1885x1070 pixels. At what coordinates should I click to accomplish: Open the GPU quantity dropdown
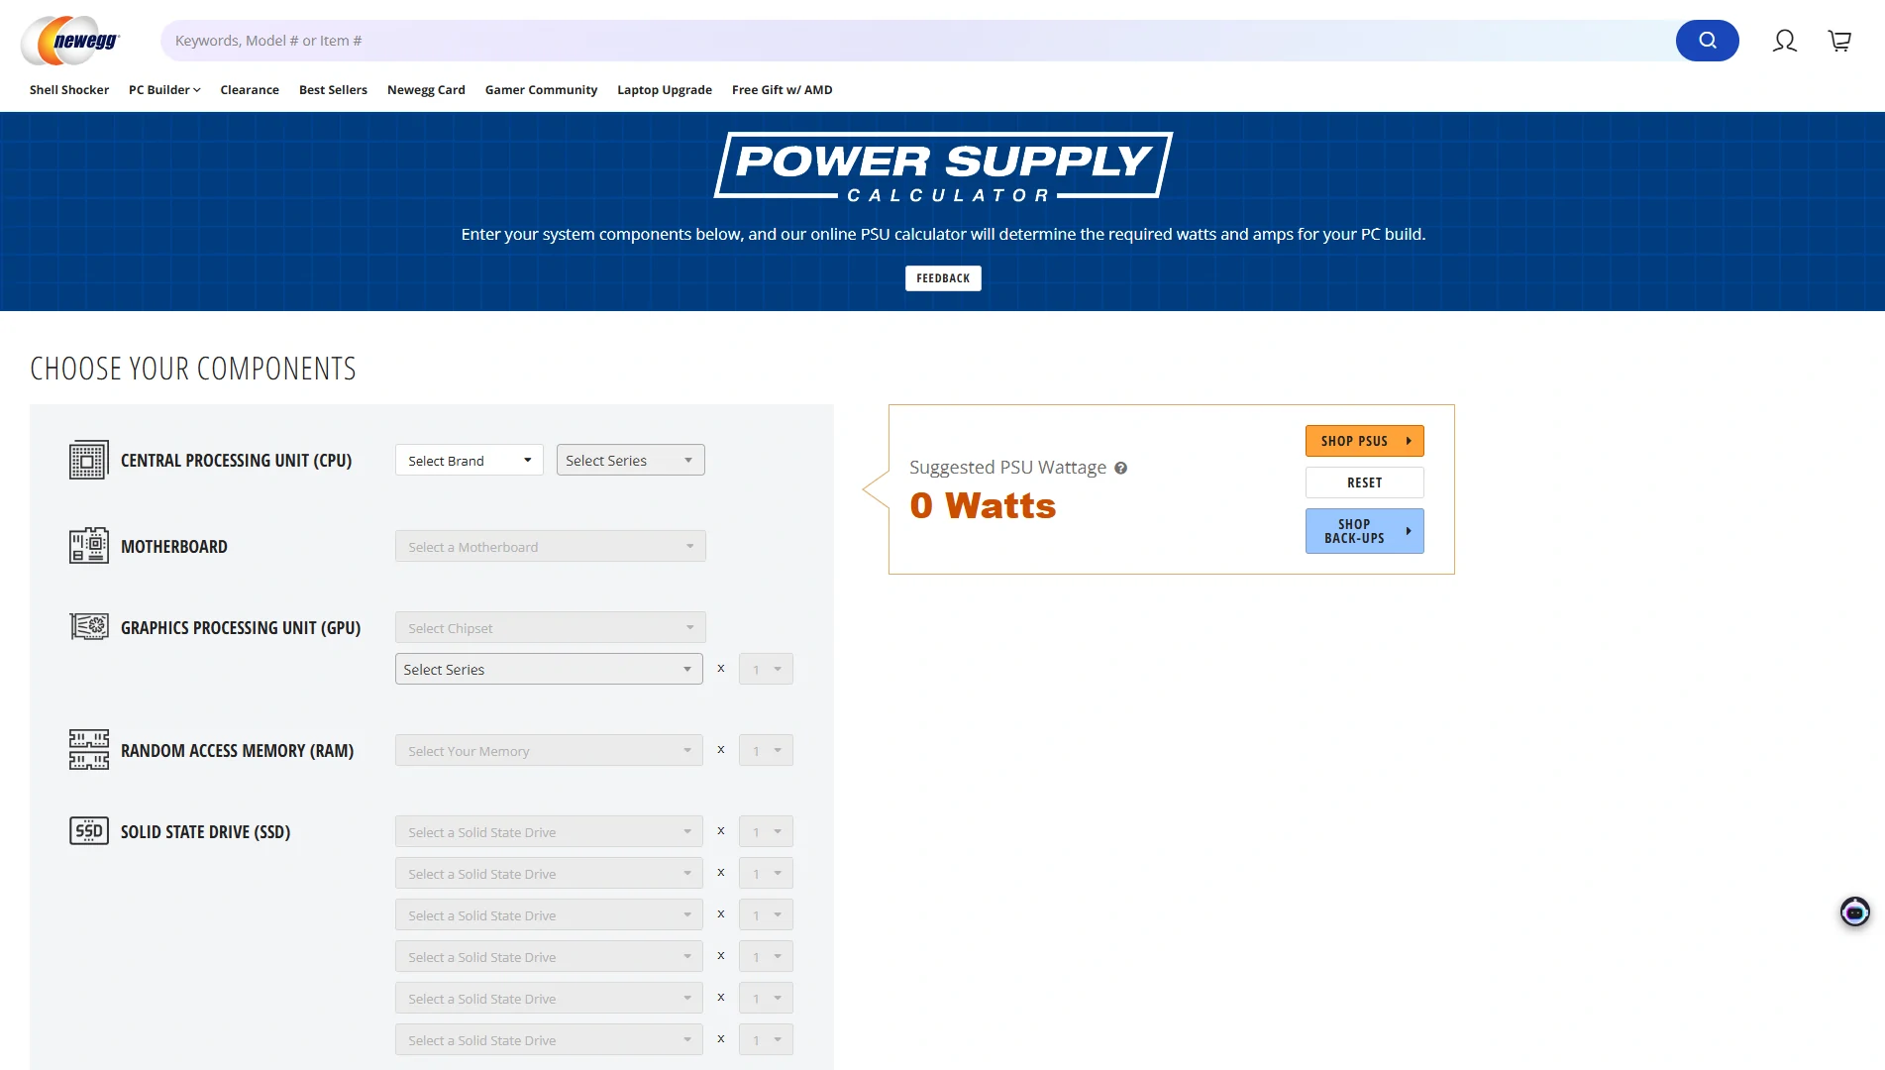[x=765, y=669]
